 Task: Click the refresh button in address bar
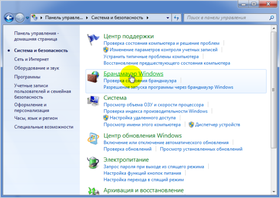176,18
